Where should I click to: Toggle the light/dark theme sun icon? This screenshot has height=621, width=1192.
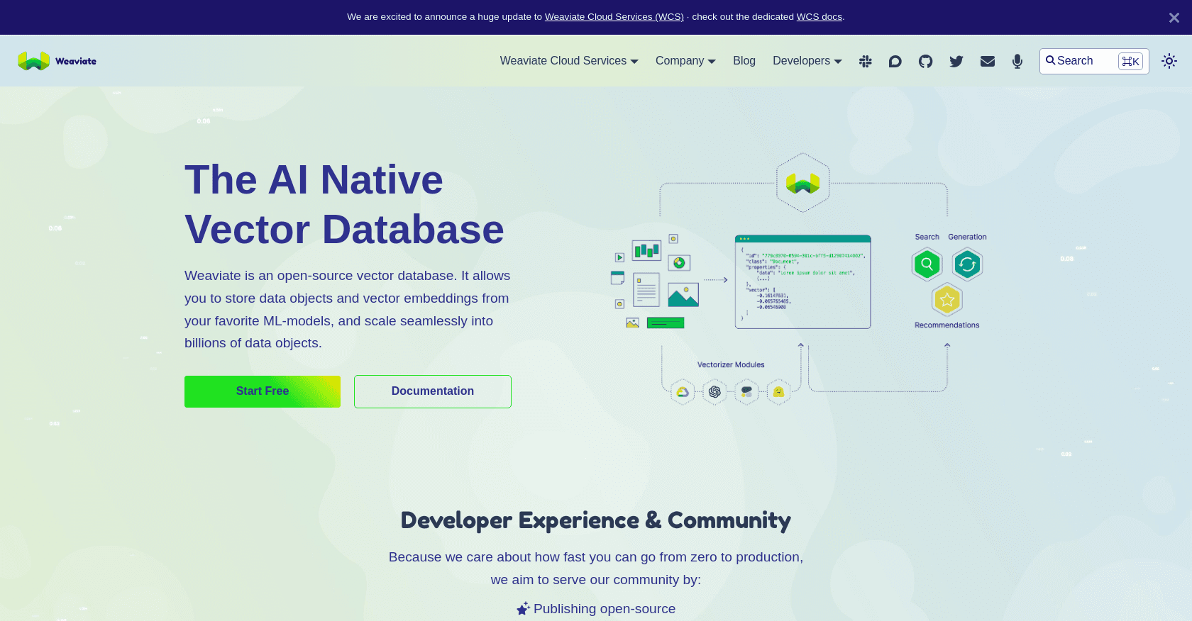pos(1169,61)
